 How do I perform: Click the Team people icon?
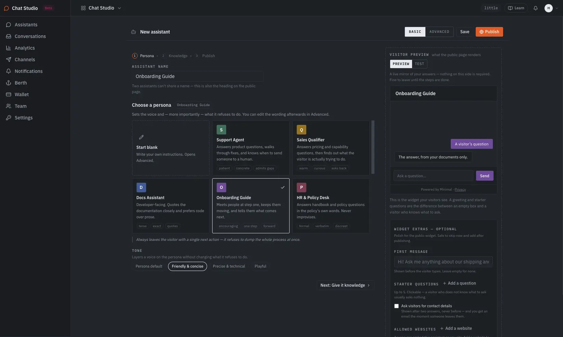[x=9, y=106]
